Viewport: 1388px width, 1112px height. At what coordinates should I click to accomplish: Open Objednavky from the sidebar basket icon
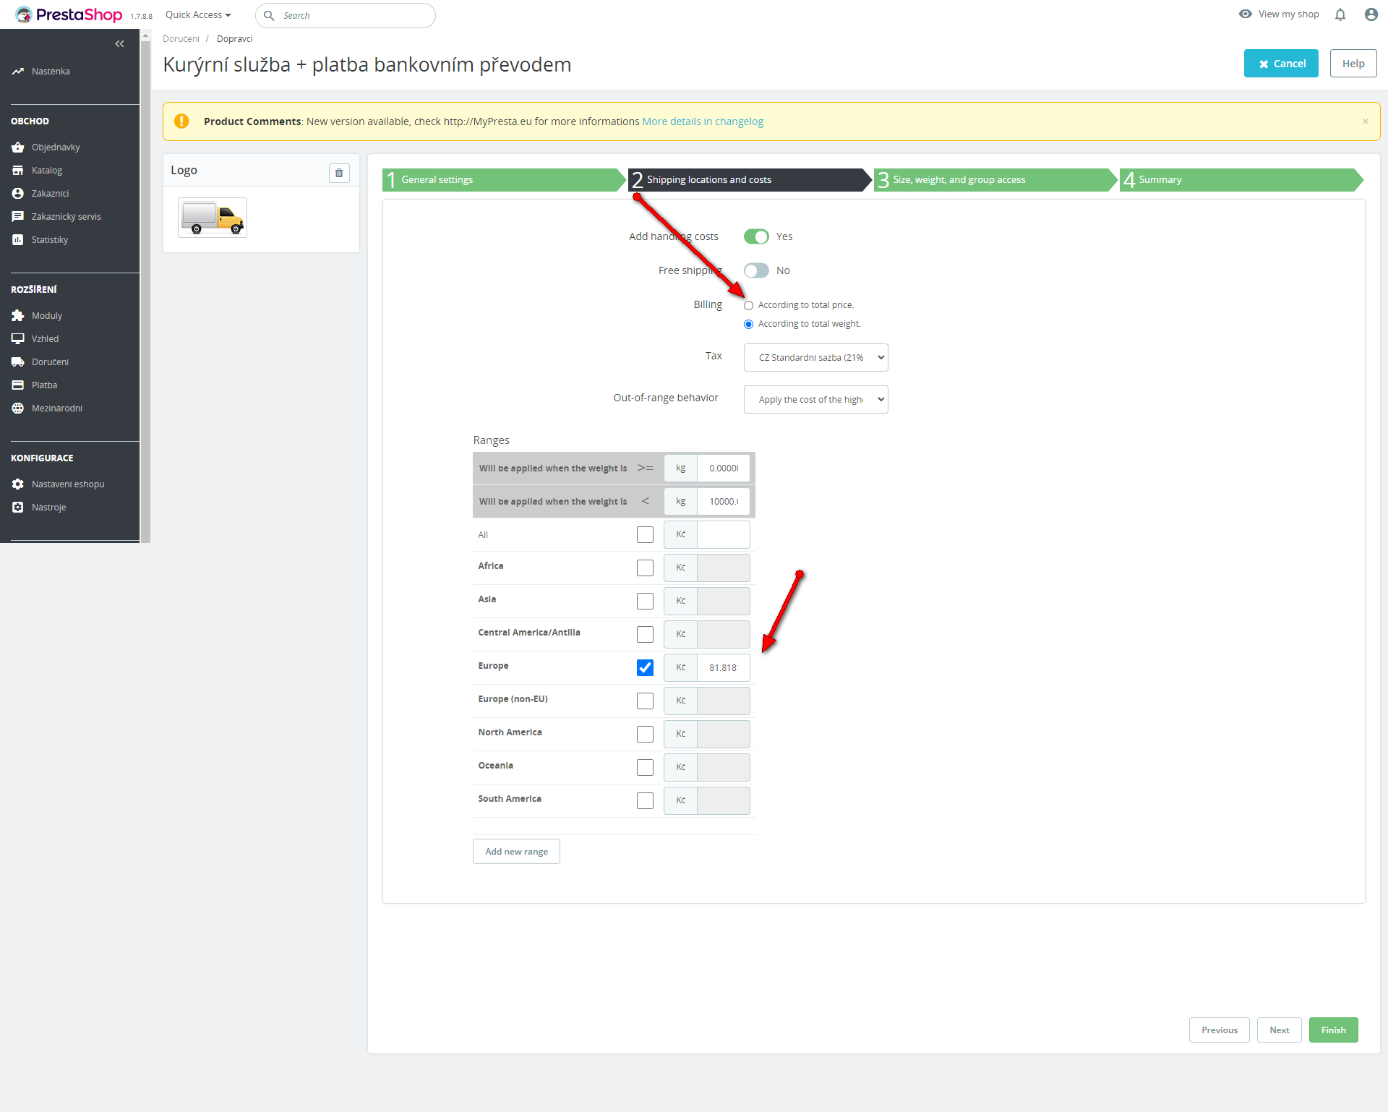(18, 147)
